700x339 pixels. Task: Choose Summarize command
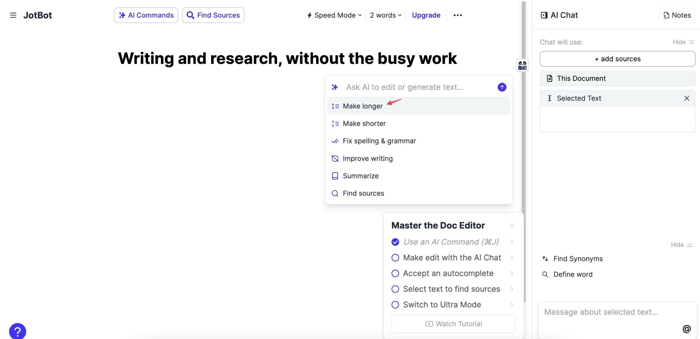(419, 176)
